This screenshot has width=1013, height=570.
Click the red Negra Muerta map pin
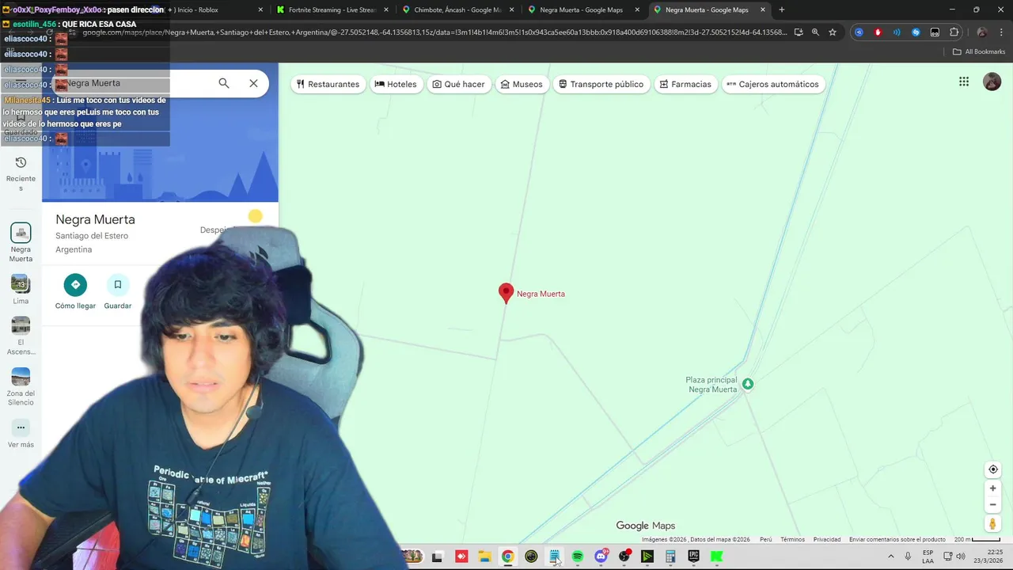pyautogui.click(x=506, y=293)
